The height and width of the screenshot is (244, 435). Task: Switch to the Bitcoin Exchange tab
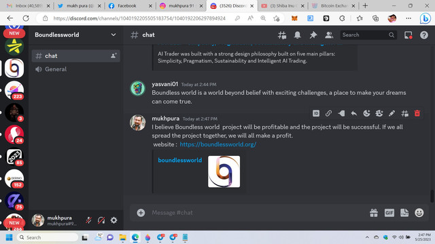click(333, 5)
